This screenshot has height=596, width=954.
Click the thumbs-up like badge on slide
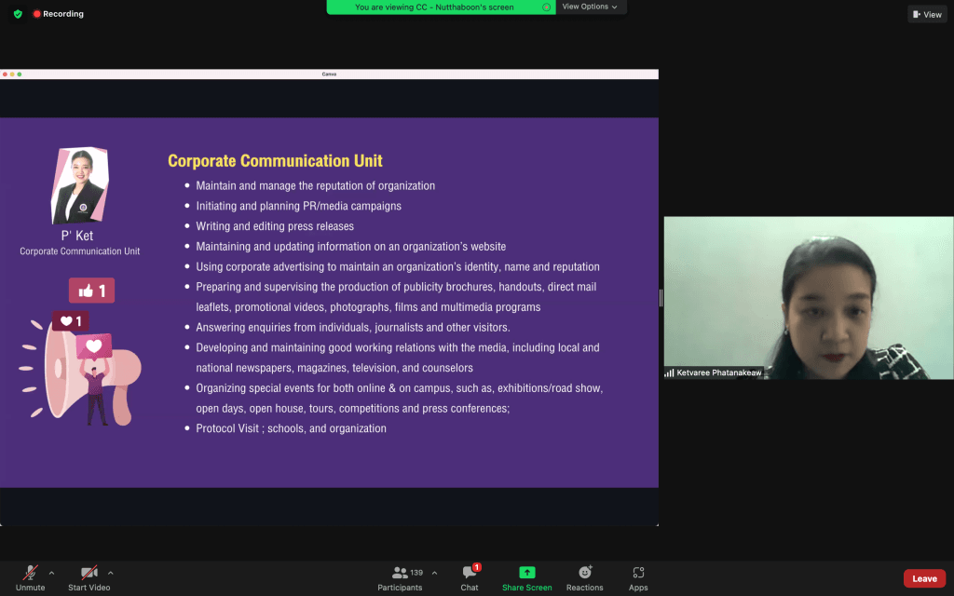[91, 291]
